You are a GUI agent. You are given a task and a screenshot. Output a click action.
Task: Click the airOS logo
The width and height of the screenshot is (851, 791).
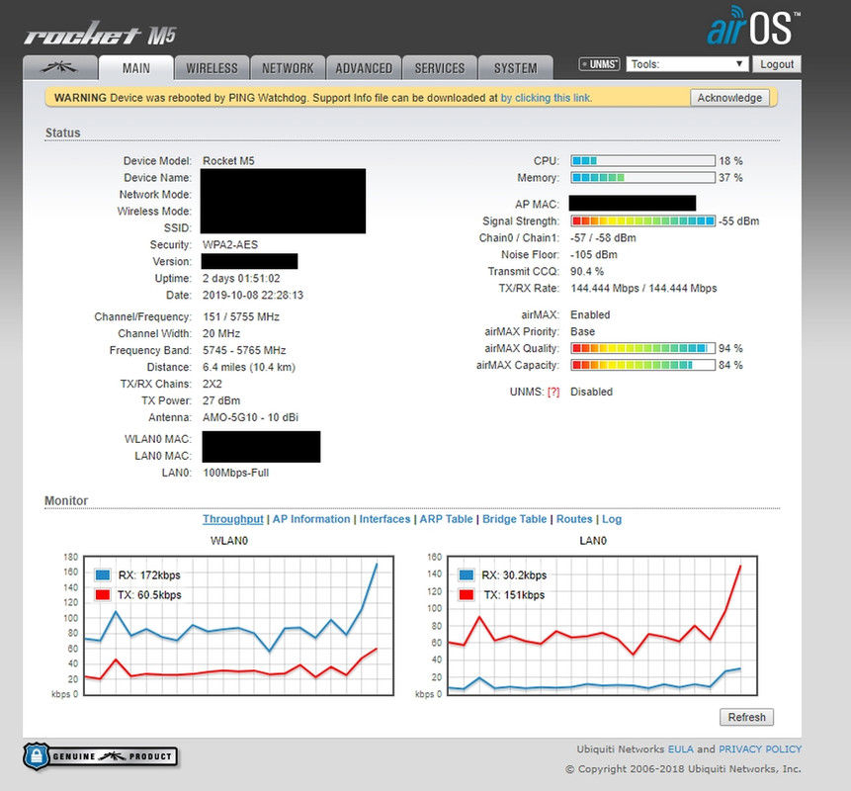pos(753,26)
